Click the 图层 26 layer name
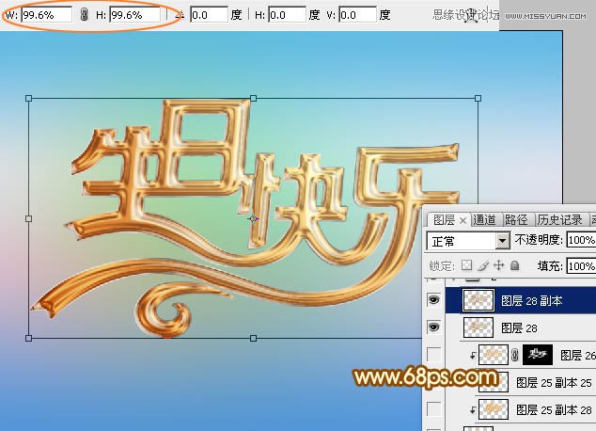The image size is (596, 431). coord(578,356)
